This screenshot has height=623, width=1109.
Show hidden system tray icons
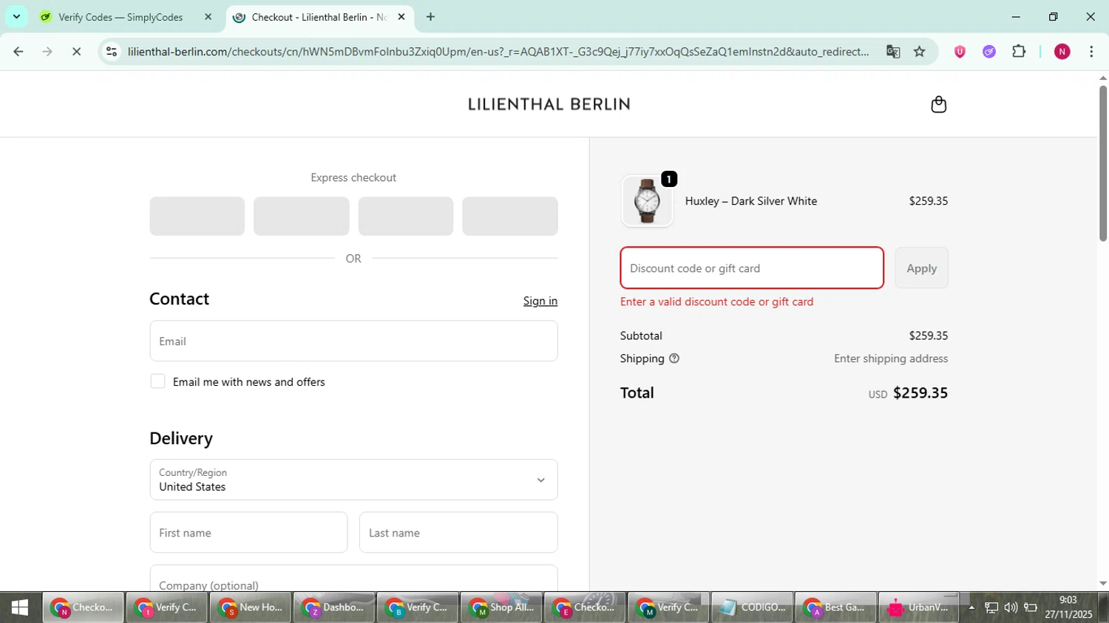click(x=971, y=607)
